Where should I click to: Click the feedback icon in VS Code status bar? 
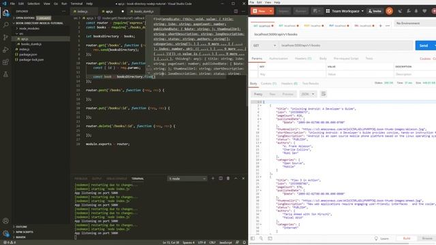click(237, 242)
